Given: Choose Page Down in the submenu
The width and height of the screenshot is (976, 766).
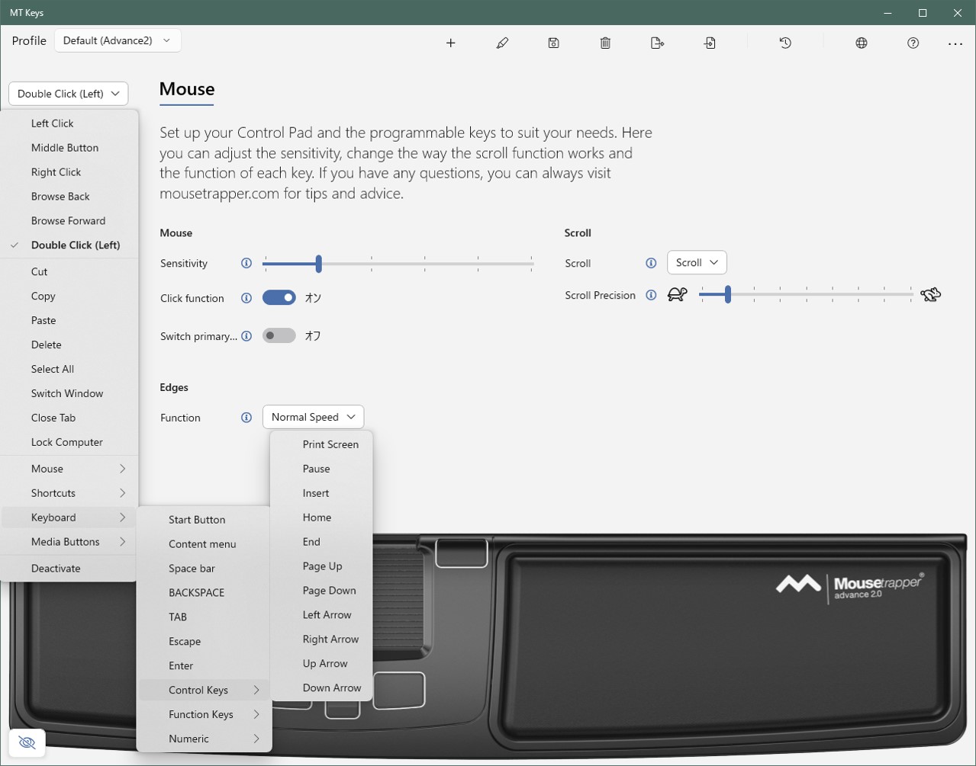Looking at the screenshot, I should click(x=321, y=591).
